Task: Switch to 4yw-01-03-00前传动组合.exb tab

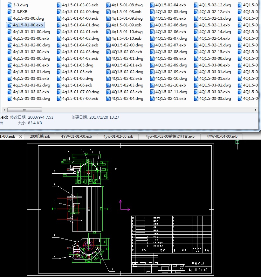Action: pos(170,136)
